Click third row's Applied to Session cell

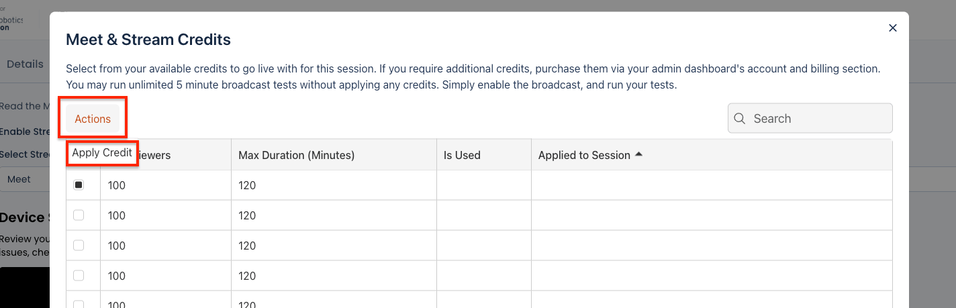(711, 246)
